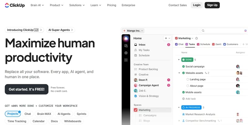Select the Time Tracking chip
Viewport: 248px width, 125px height.
coord(17,121)
